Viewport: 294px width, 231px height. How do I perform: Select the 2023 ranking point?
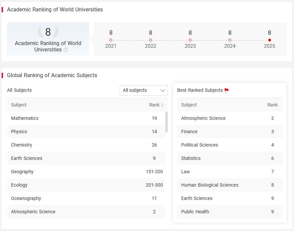(190, 40)
